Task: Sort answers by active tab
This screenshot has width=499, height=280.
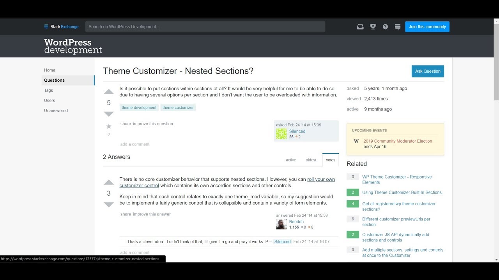Action: coord(291,160)
